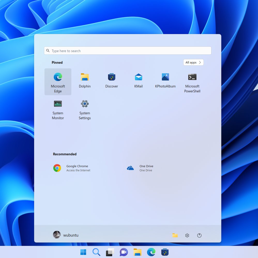Click the magnifier icon in search box

coord(48,51)
